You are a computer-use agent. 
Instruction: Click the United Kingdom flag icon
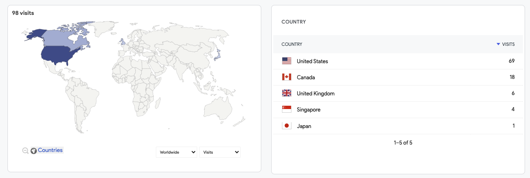click(x=286, y=93)
